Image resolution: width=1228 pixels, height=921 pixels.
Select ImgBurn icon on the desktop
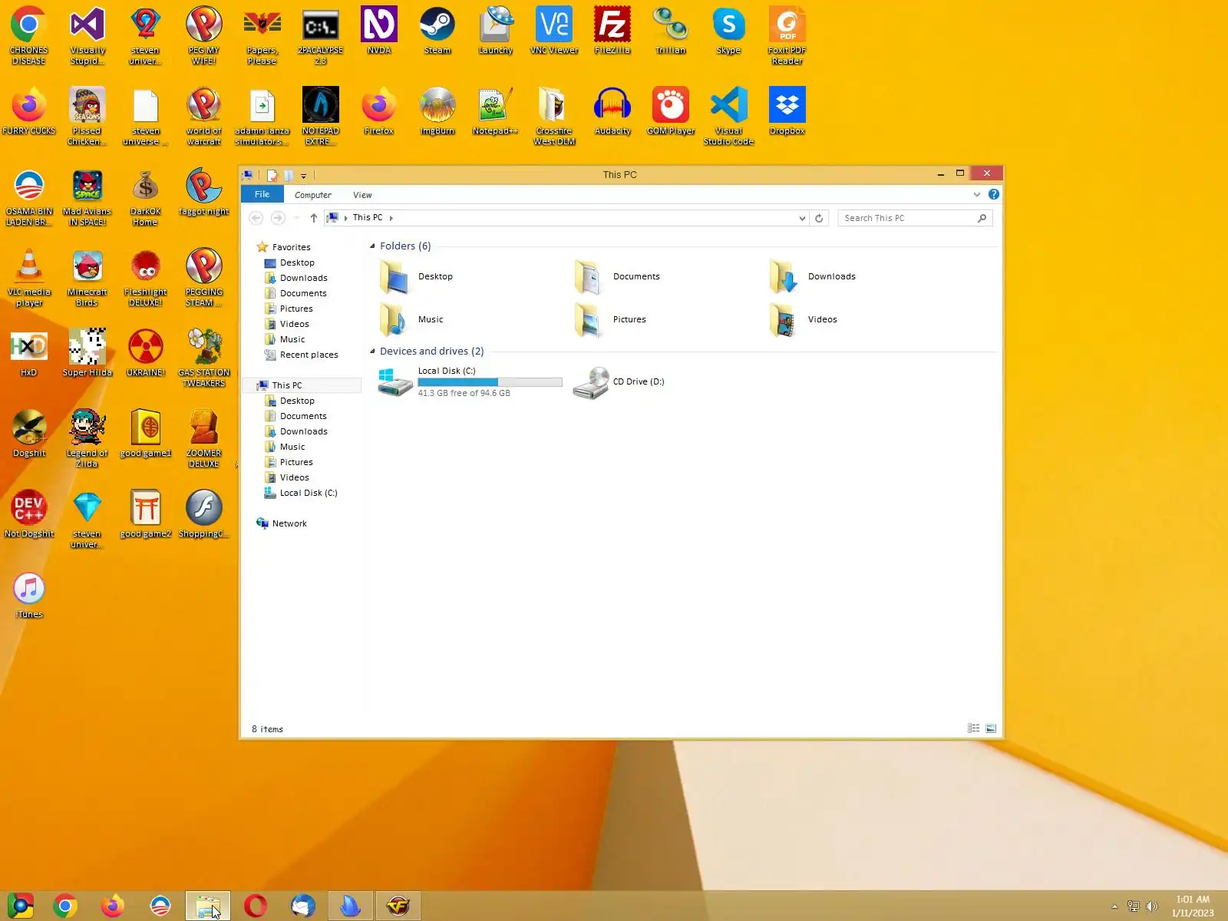tap(437, 111)
